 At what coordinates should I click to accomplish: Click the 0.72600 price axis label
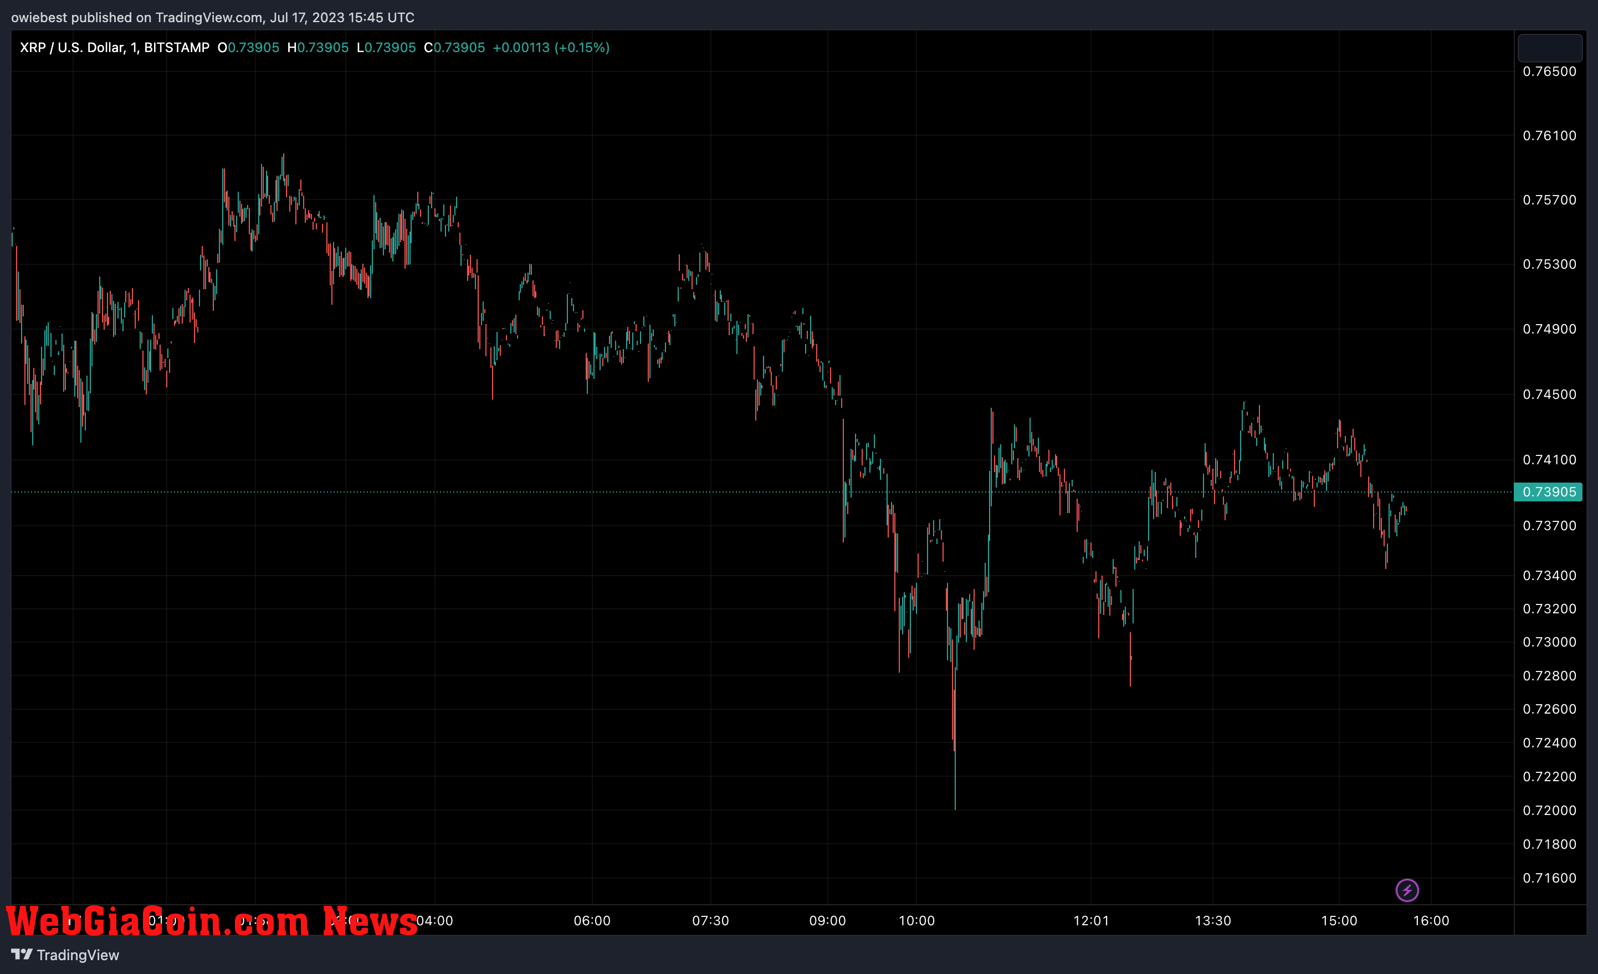pos(1549,709)
